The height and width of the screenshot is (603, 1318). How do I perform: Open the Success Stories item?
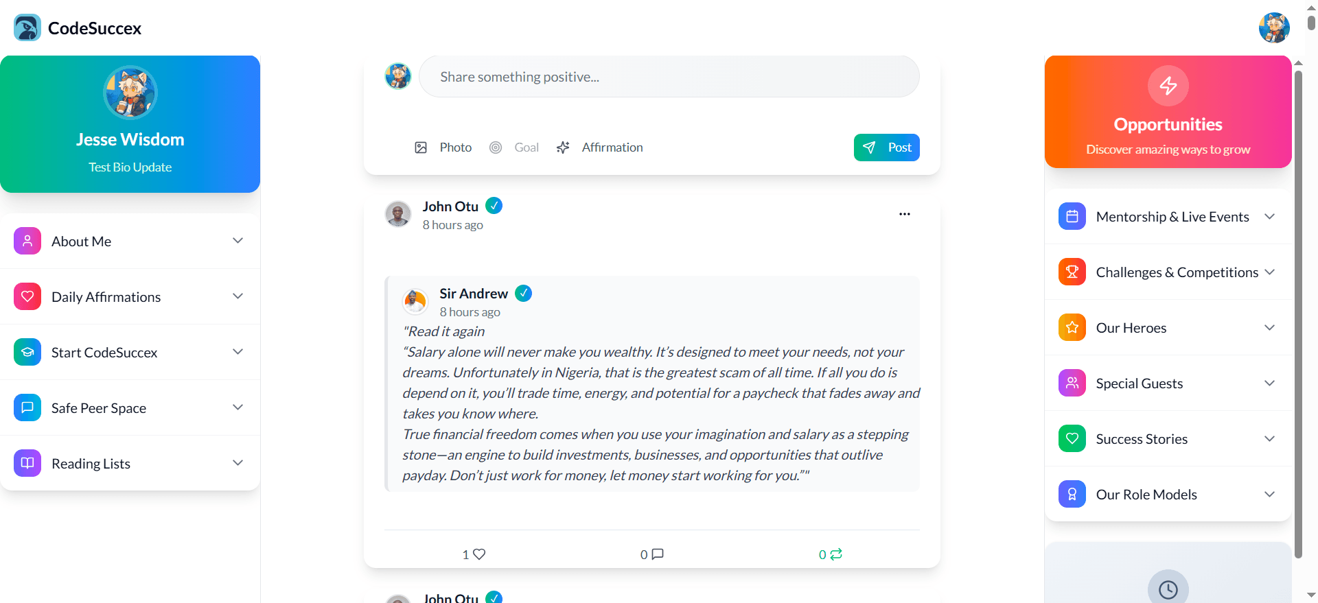point(1168,439)
